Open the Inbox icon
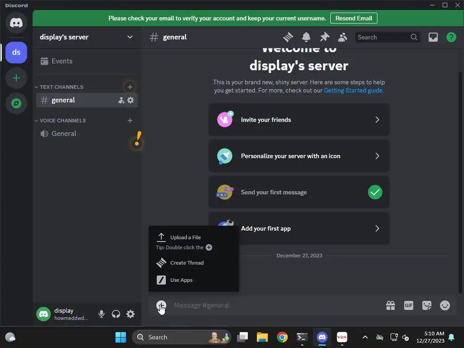464x348 pixels. pyautogui.click(x=433, y=37)
